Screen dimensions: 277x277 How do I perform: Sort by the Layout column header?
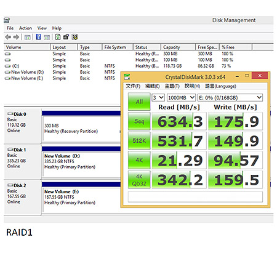[64, 47]
